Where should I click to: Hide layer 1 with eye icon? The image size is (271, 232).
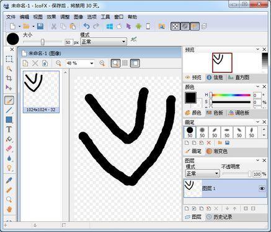[x=262, y=188]
